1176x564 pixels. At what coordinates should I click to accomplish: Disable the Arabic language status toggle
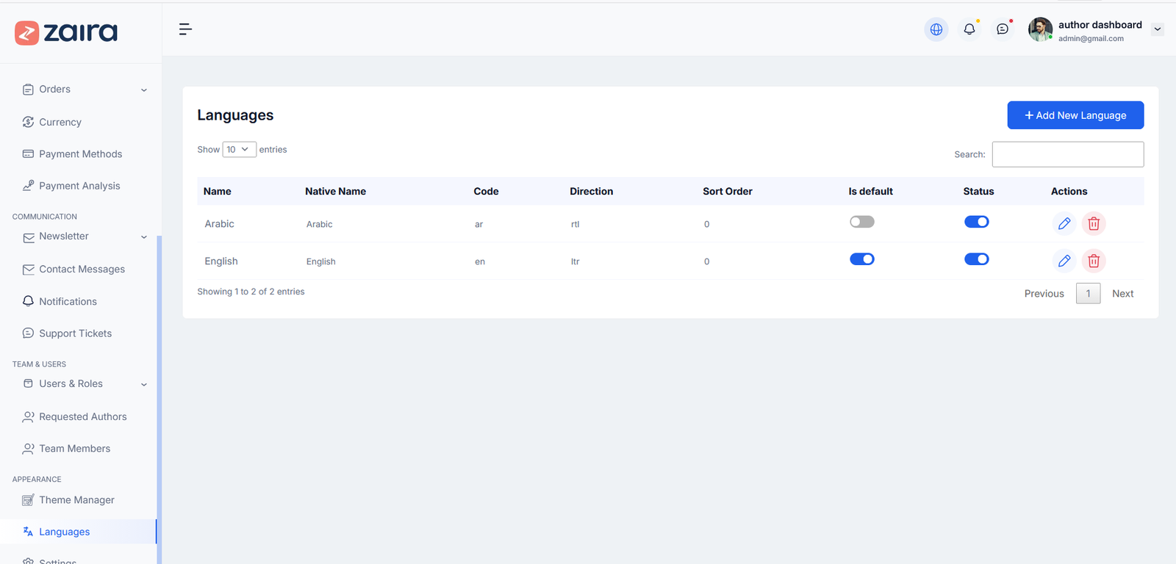(x=976, y=222)
